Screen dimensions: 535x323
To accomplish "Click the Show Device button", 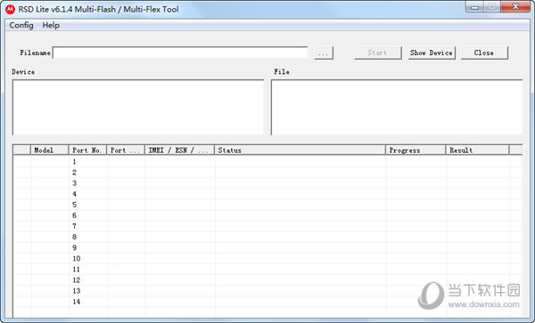I will coord(432,52).
